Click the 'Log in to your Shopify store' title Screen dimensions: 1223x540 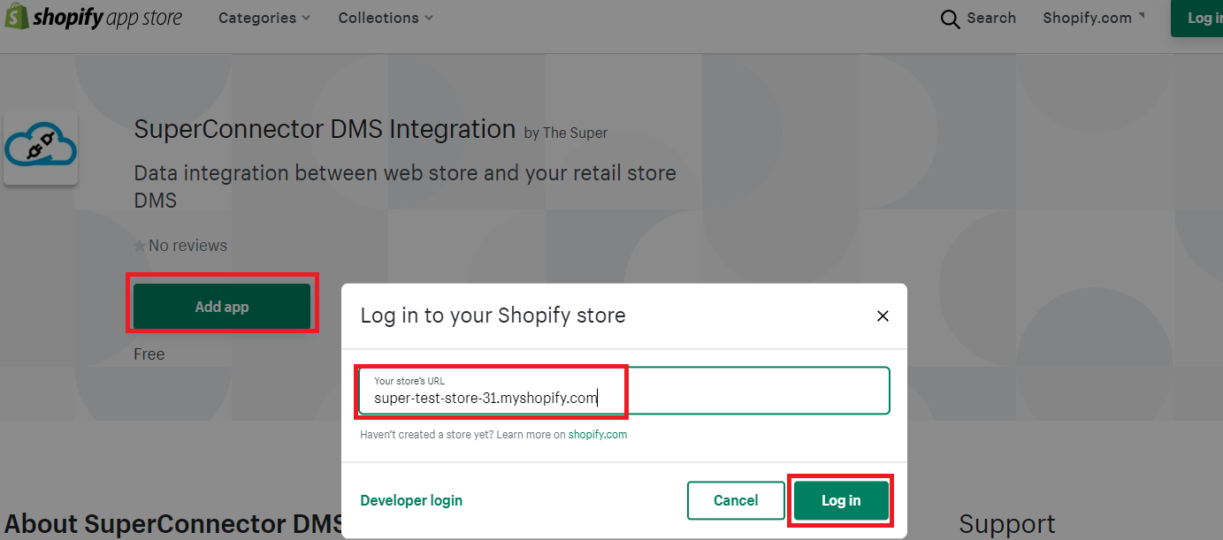click(493, 316)
